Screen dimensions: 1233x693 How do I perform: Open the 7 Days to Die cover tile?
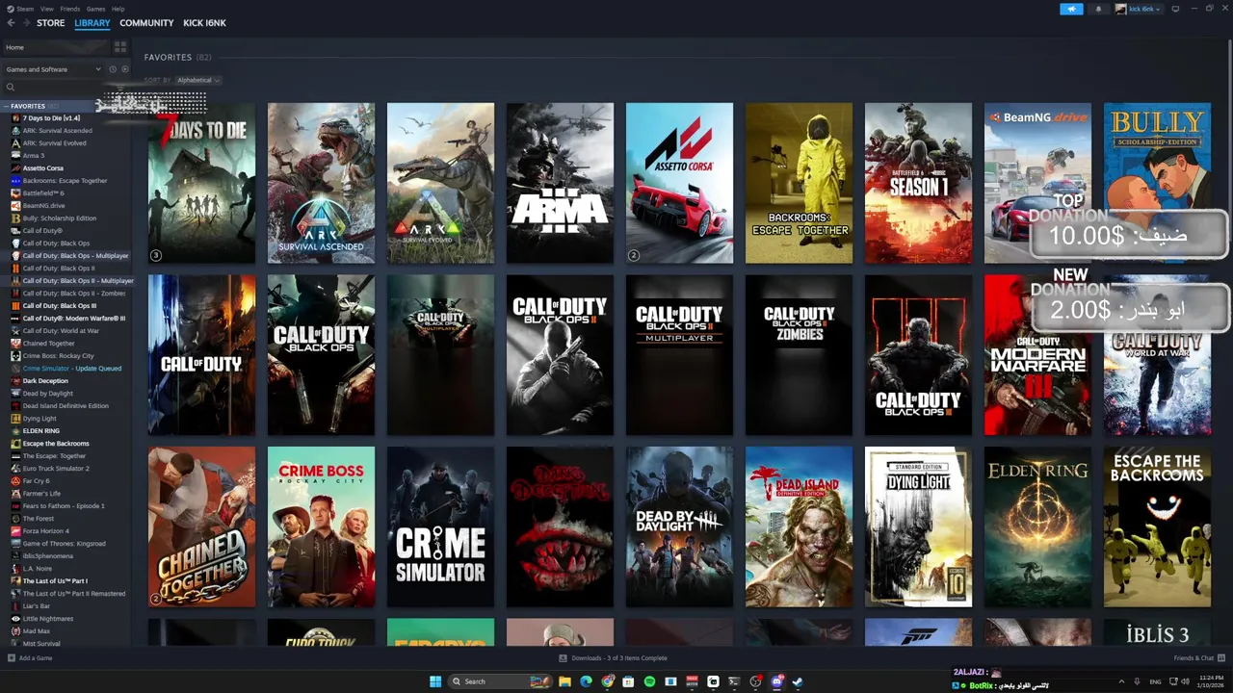[201, 183]
